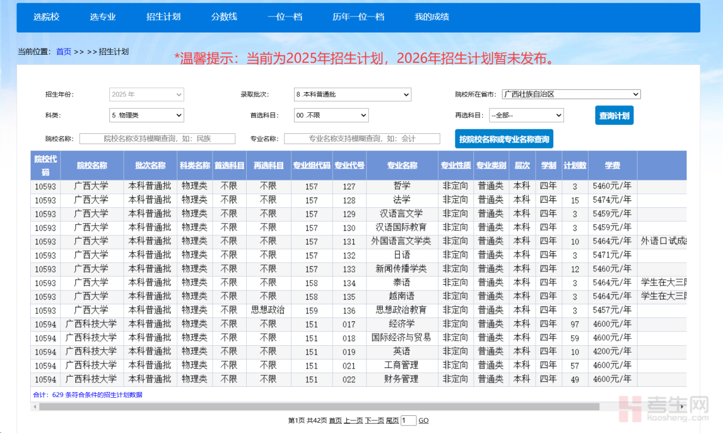Click the 学费 column header
Screen dimensions: 723x433
pos(612,165)
